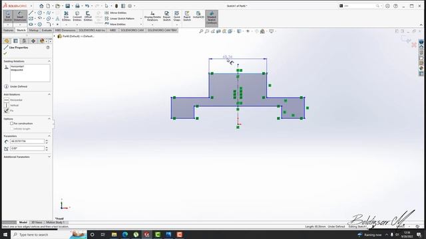The width and height of the screenshot is (426, 239).
Task: Toggle the For construction checkbox
Action: (x=12, y=123)
